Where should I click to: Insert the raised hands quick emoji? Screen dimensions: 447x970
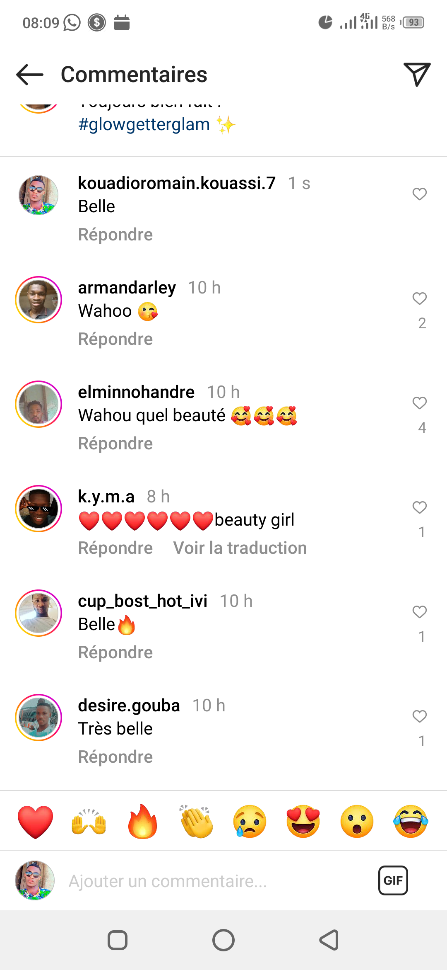[89, 822]
